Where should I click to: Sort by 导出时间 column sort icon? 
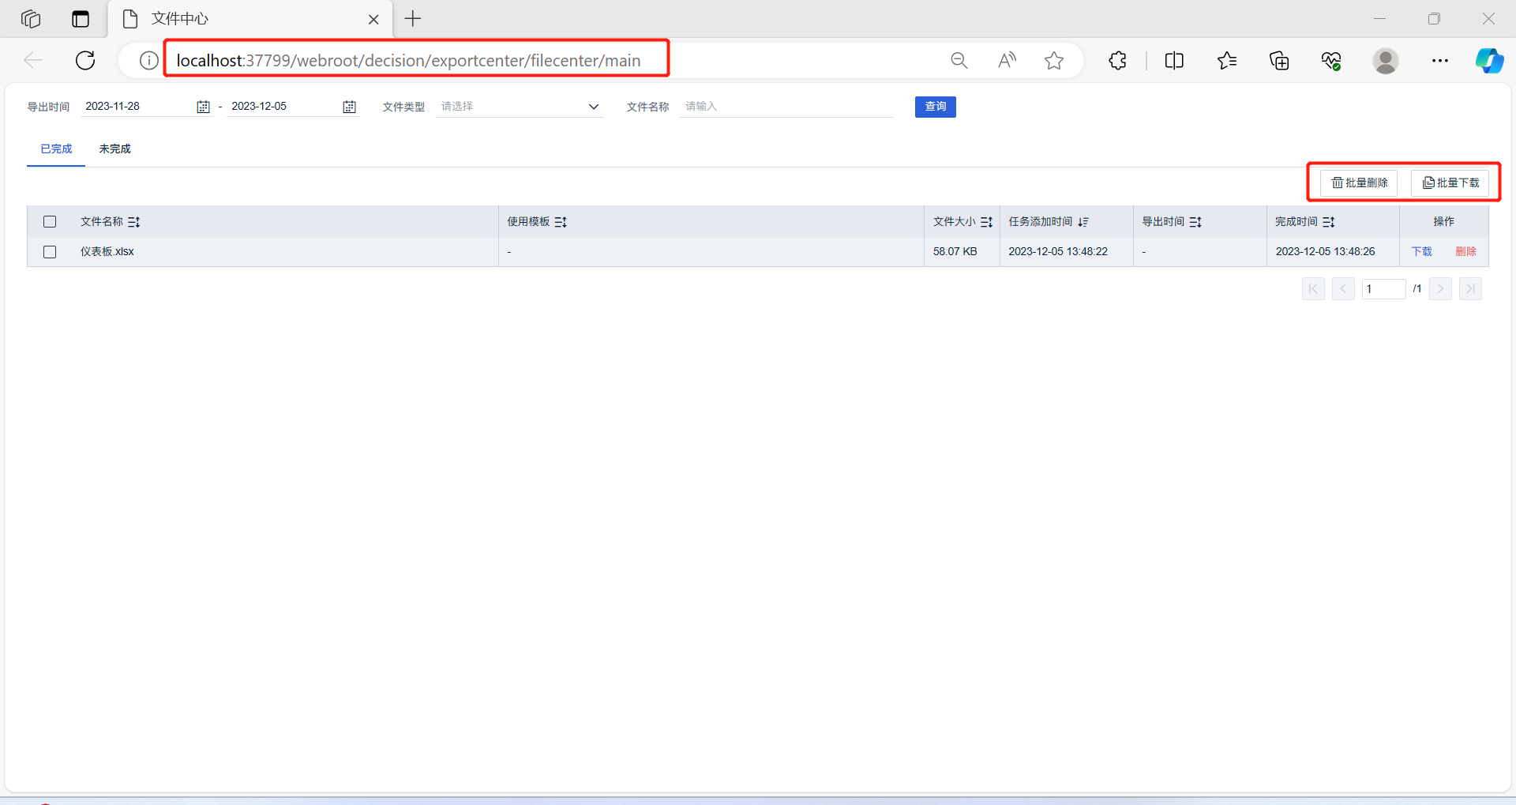(x=1195, y=222)
